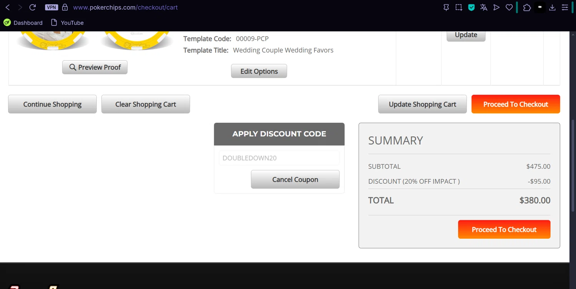Click the magnifier icon in Preview Proof
Viewport: 576px width, 289px height.
pyautogui.click(x=73, y=67)
